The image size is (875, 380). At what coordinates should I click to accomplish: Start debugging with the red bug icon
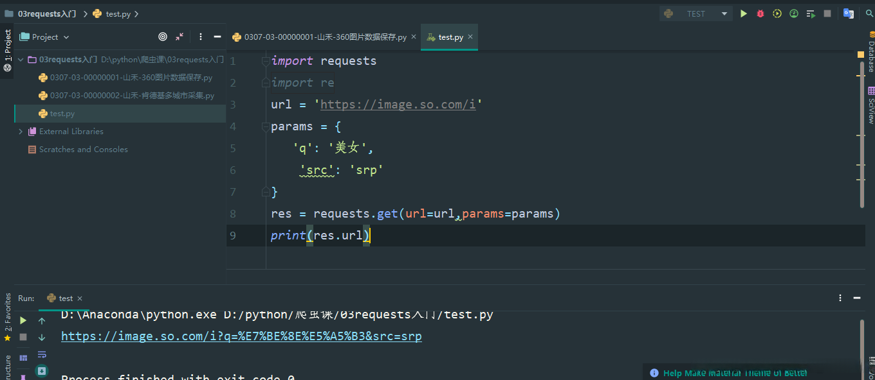(x=760, y=13)
